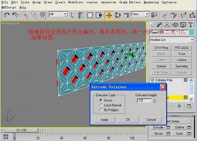
Task: Click the UVW Map modifier button
Action: pyautogui.click(x=161, y=48)
